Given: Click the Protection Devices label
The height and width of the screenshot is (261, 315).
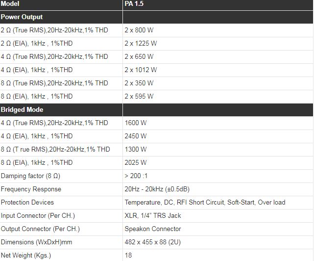Looking at the screenshot, I should pyautogui.click(x=27, y=203).
